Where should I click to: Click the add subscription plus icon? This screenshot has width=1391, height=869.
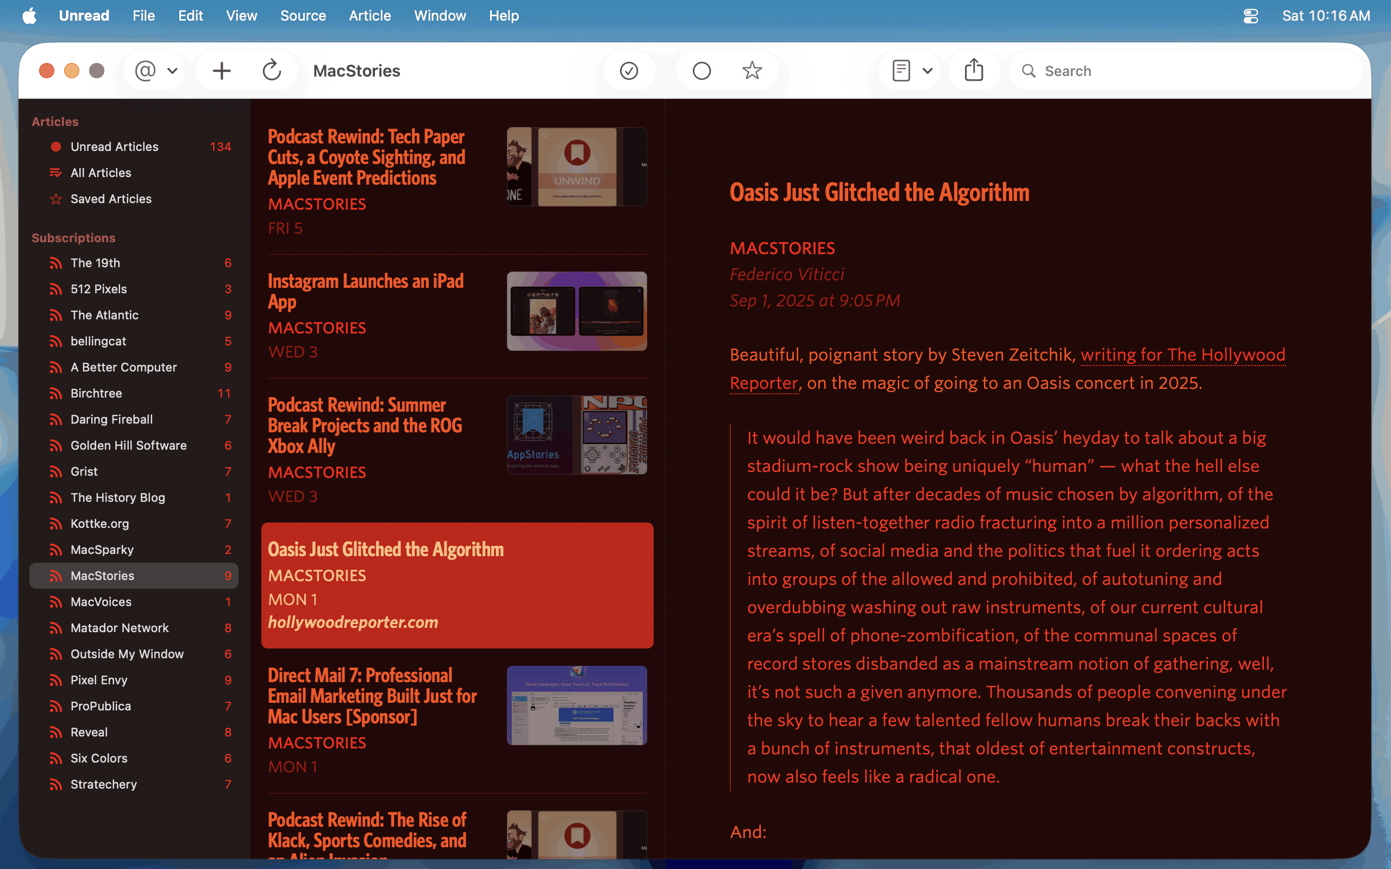pos(221,71)
